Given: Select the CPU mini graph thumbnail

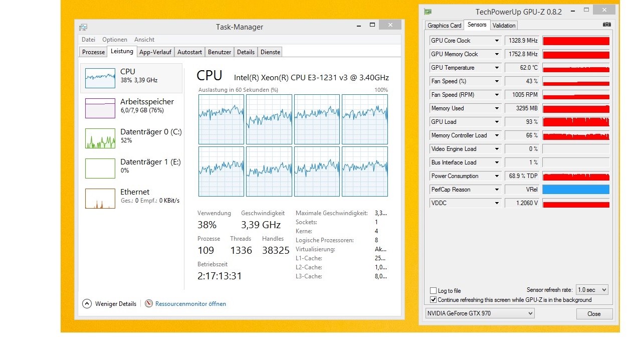Looking at the screenshot, I should pos(100,78).
